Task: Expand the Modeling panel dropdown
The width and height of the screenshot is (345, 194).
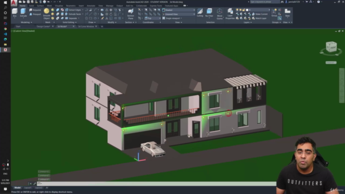Action: coord(26,22)
